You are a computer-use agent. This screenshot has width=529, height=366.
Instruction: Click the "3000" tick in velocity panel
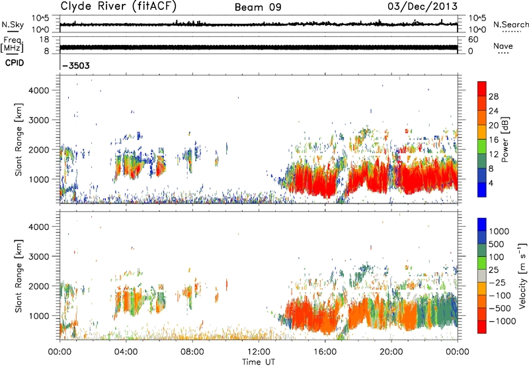click(x=39, y=256)
